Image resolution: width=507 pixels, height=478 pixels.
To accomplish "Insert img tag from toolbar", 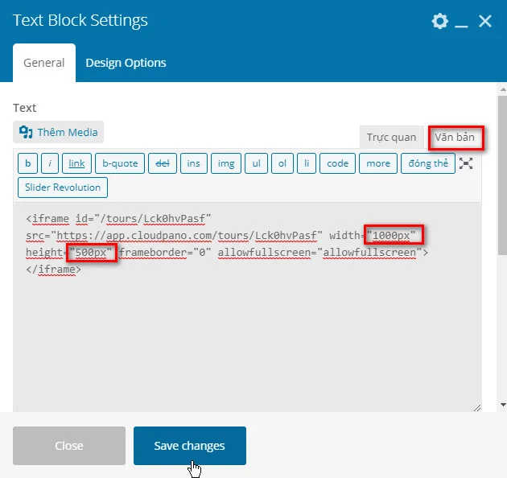I will 226,163.
